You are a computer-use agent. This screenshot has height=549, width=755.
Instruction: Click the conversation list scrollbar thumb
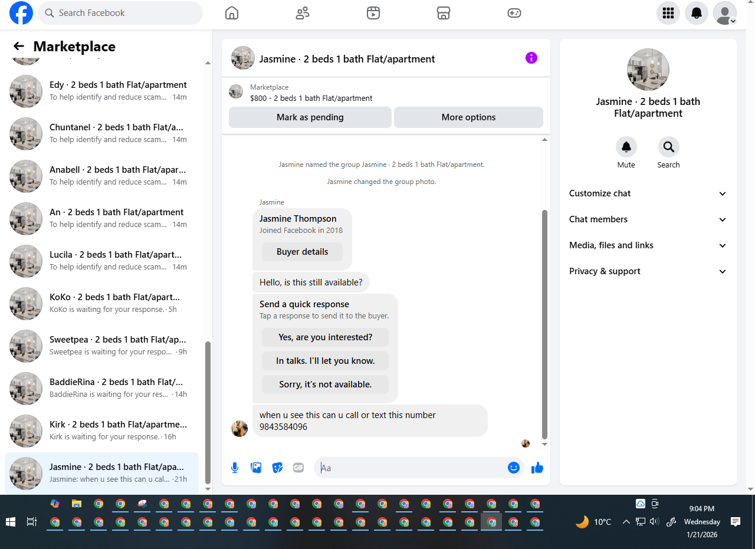tap(208, 412)
